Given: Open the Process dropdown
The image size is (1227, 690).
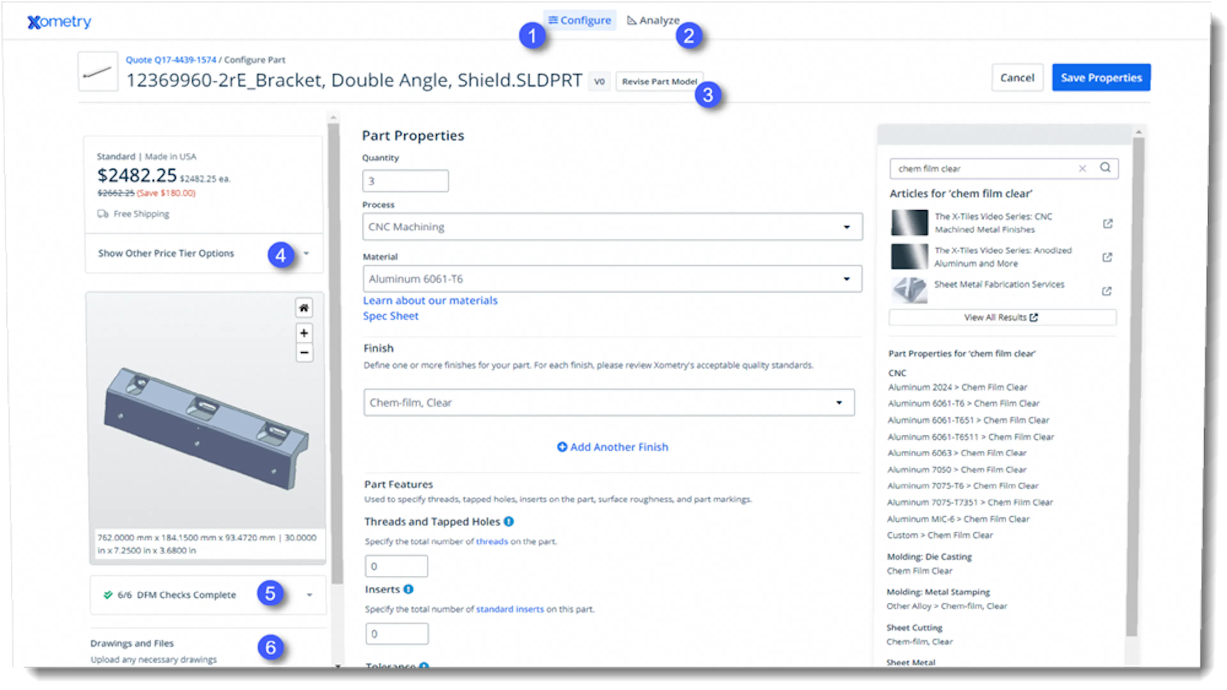Looking at the screenshot, I should pos(612,227).
